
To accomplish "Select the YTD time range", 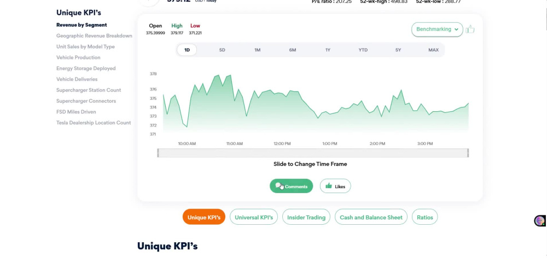I will (363, 50).
